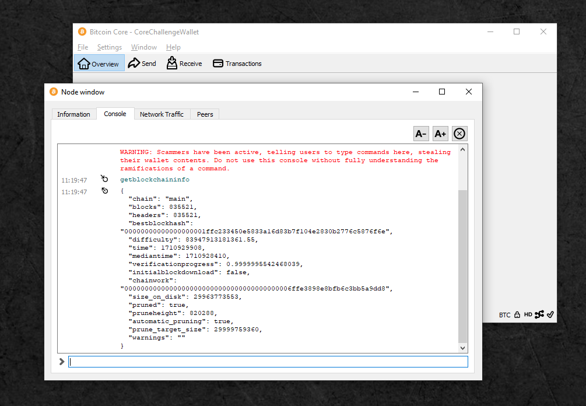Open the Transactions page in Bitcoin Core

pos(237,64)
